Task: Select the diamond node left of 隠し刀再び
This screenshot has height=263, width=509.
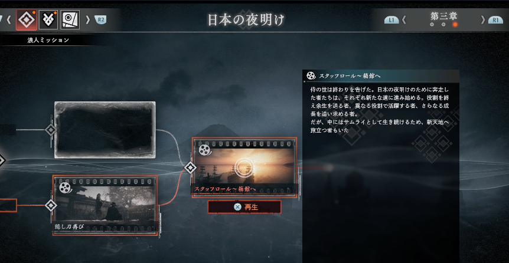Action: tap(51, 205)
